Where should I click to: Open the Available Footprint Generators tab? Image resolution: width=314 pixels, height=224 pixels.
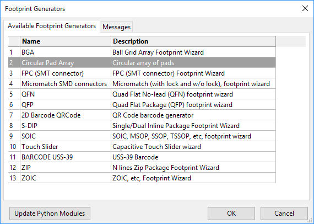(52, 26)
